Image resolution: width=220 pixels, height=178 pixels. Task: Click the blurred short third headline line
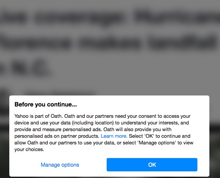[25, 68]
